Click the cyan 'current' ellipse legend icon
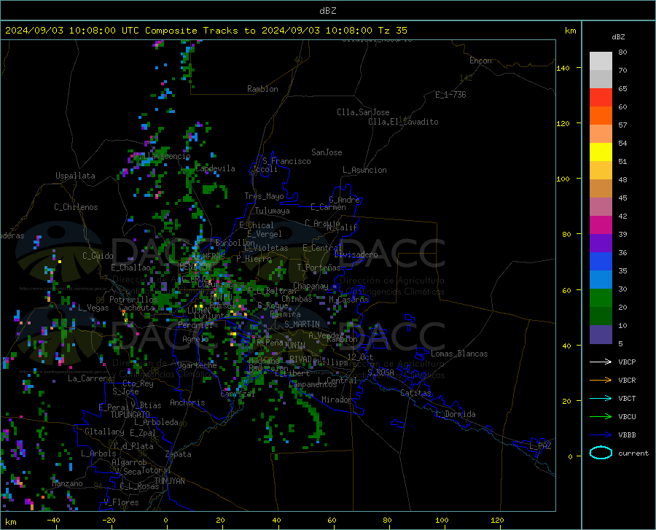This screenshot has height=530, width=656. 601,453
